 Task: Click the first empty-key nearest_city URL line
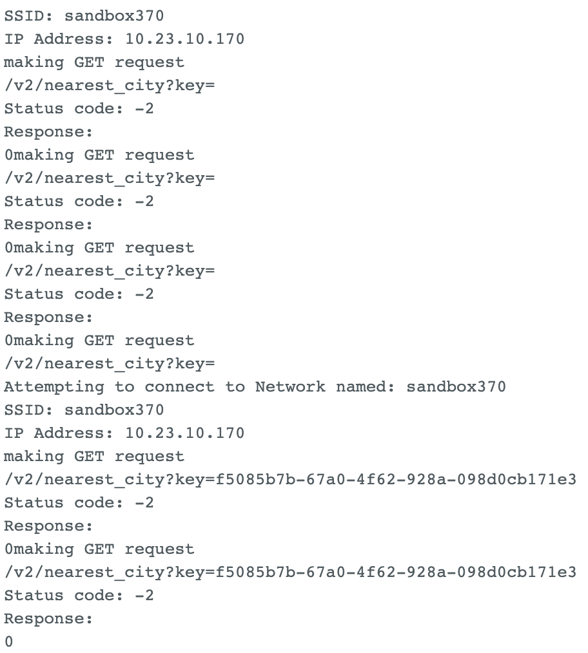coord(110,85)
